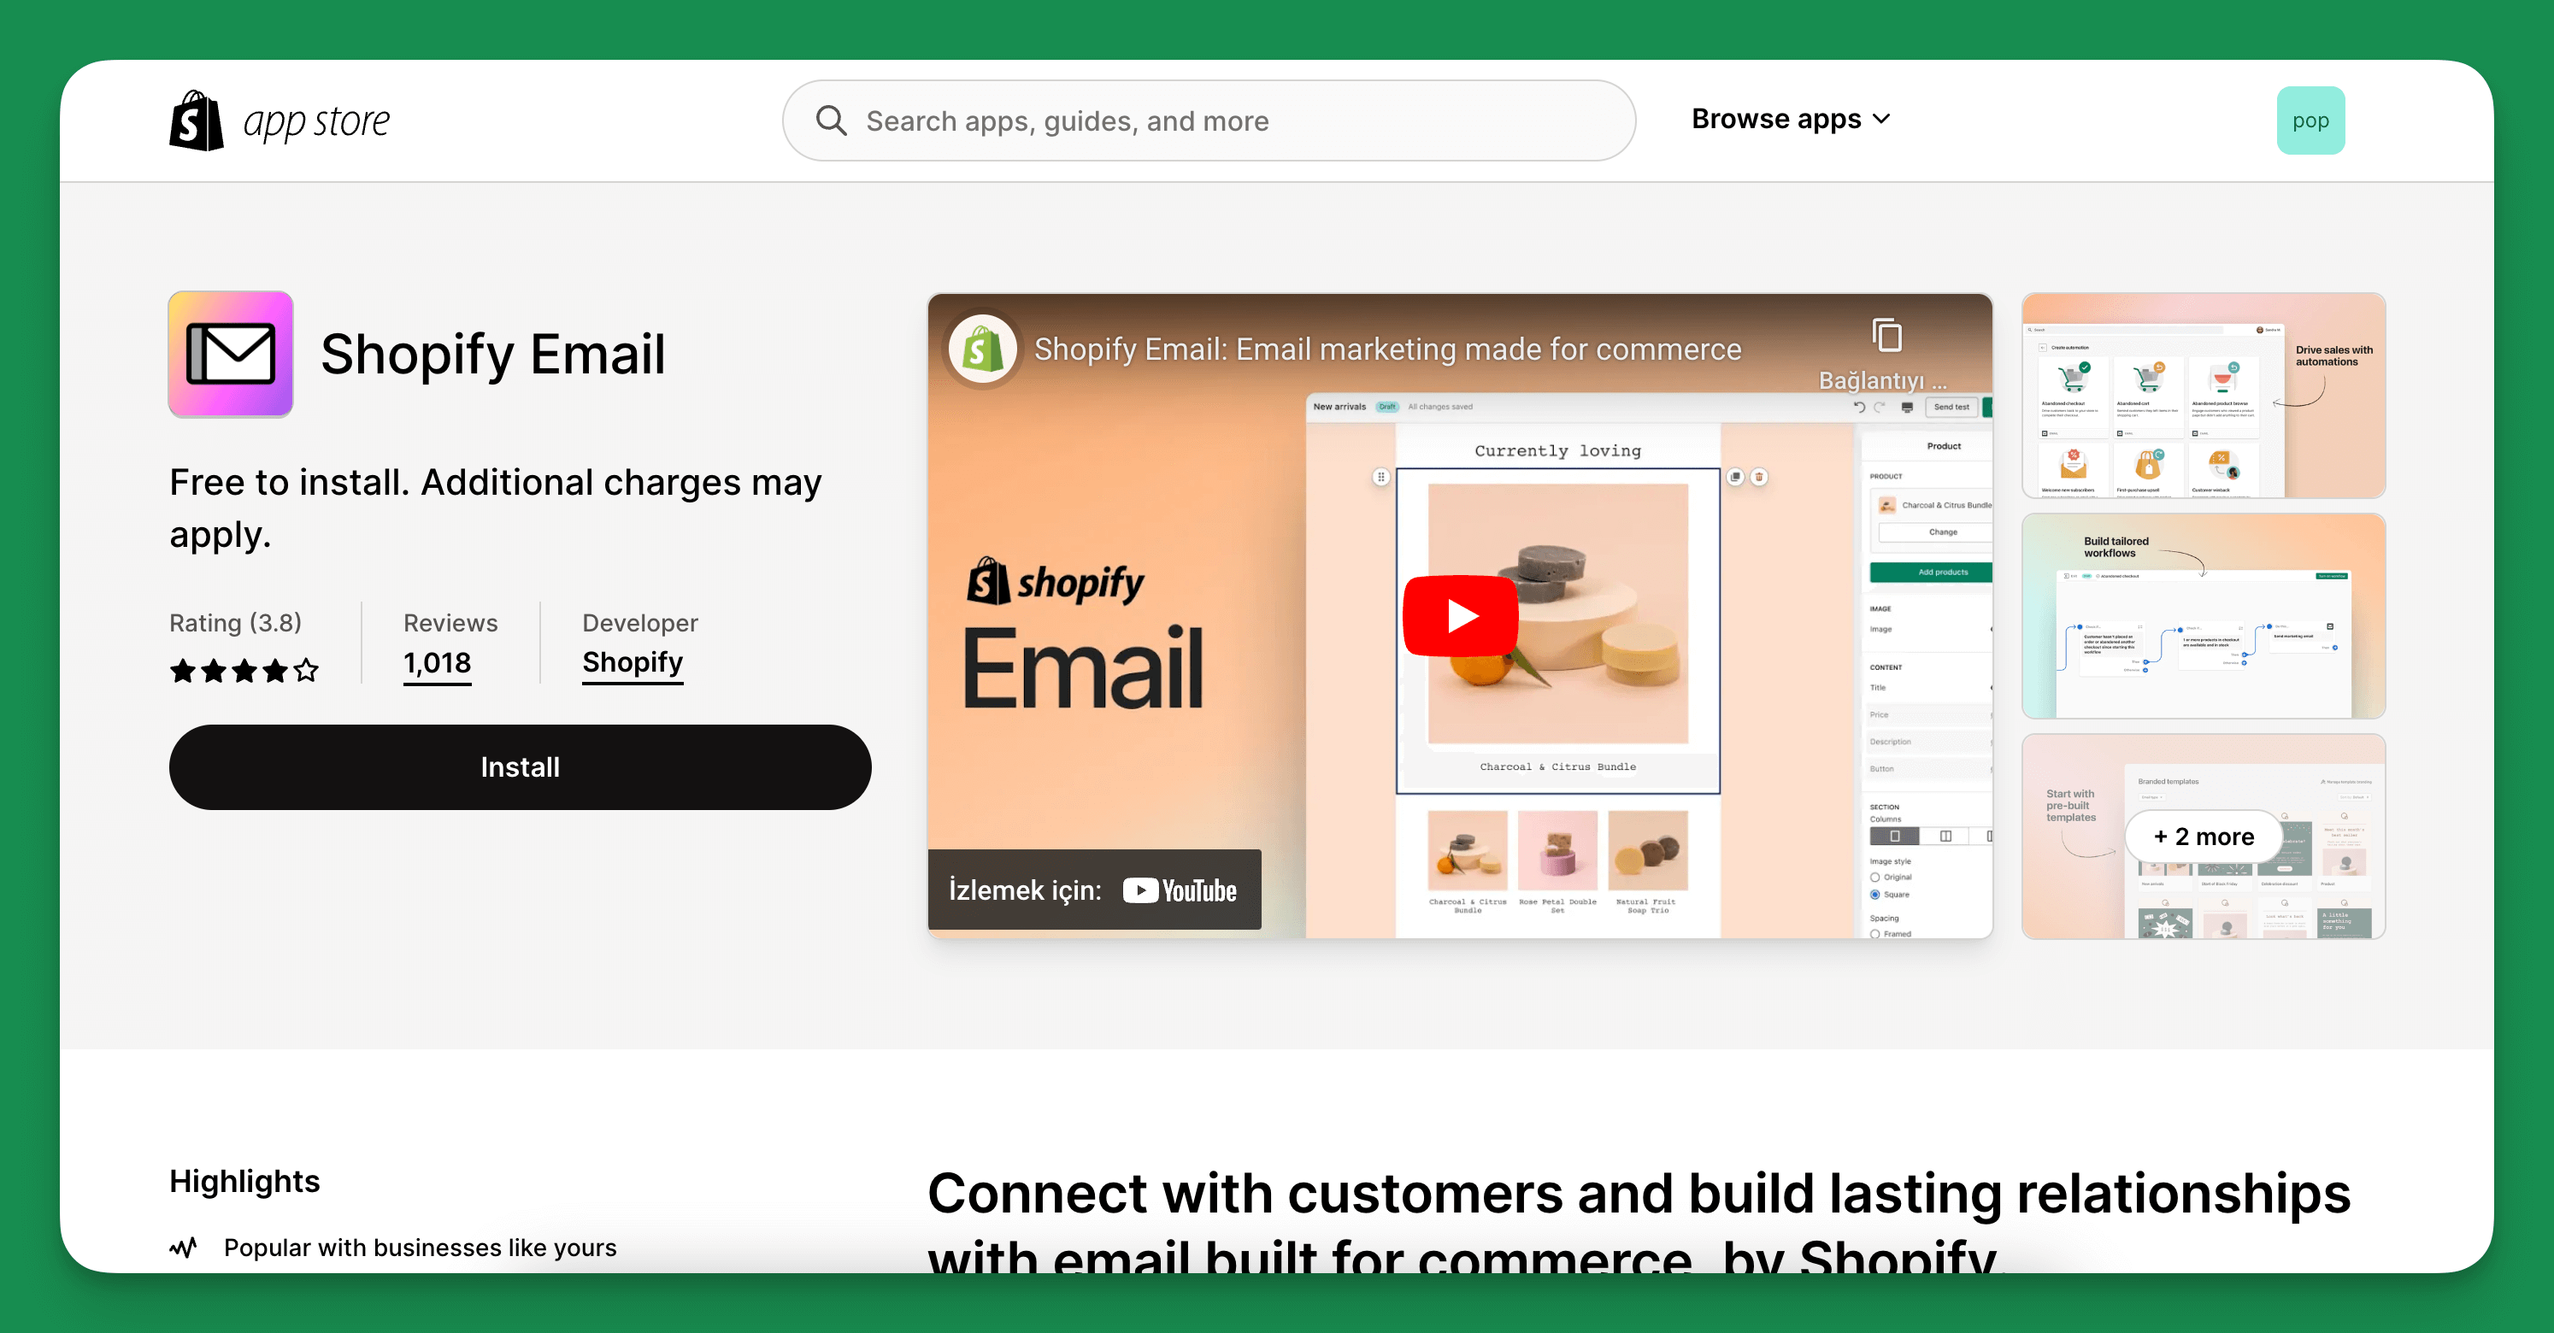This screenshot has height=1333, width=2554.
Task: Click the Developer 'Shopify' link
Action: [x=632, y=662]
